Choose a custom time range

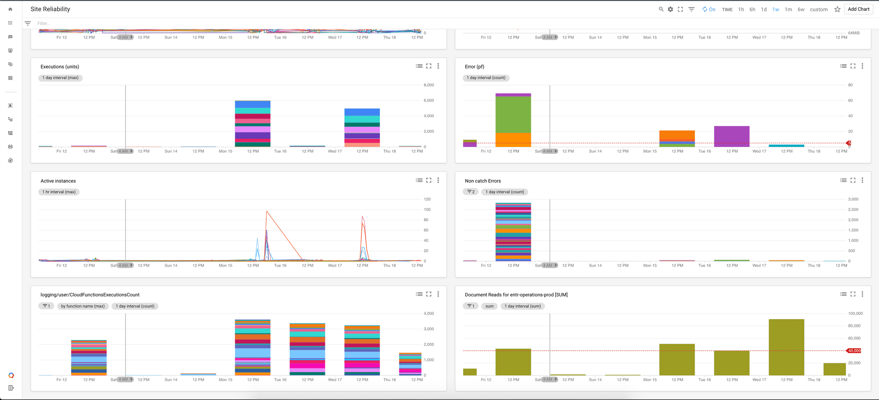coord(819,9)
